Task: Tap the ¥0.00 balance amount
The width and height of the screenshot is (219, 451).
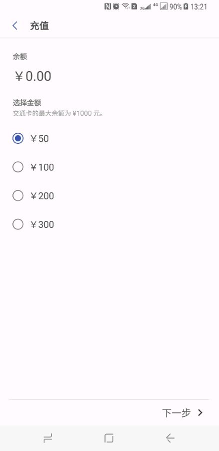Action: 32,76
